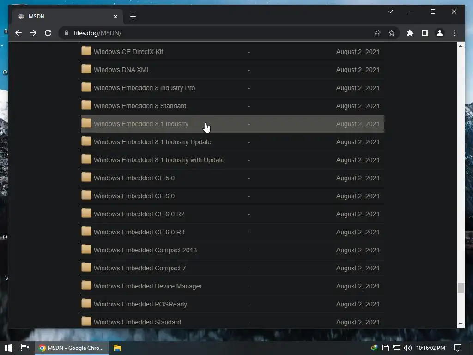Open the volume control tray icon
The width and height of the screenshot is (473, 355).
407,348
